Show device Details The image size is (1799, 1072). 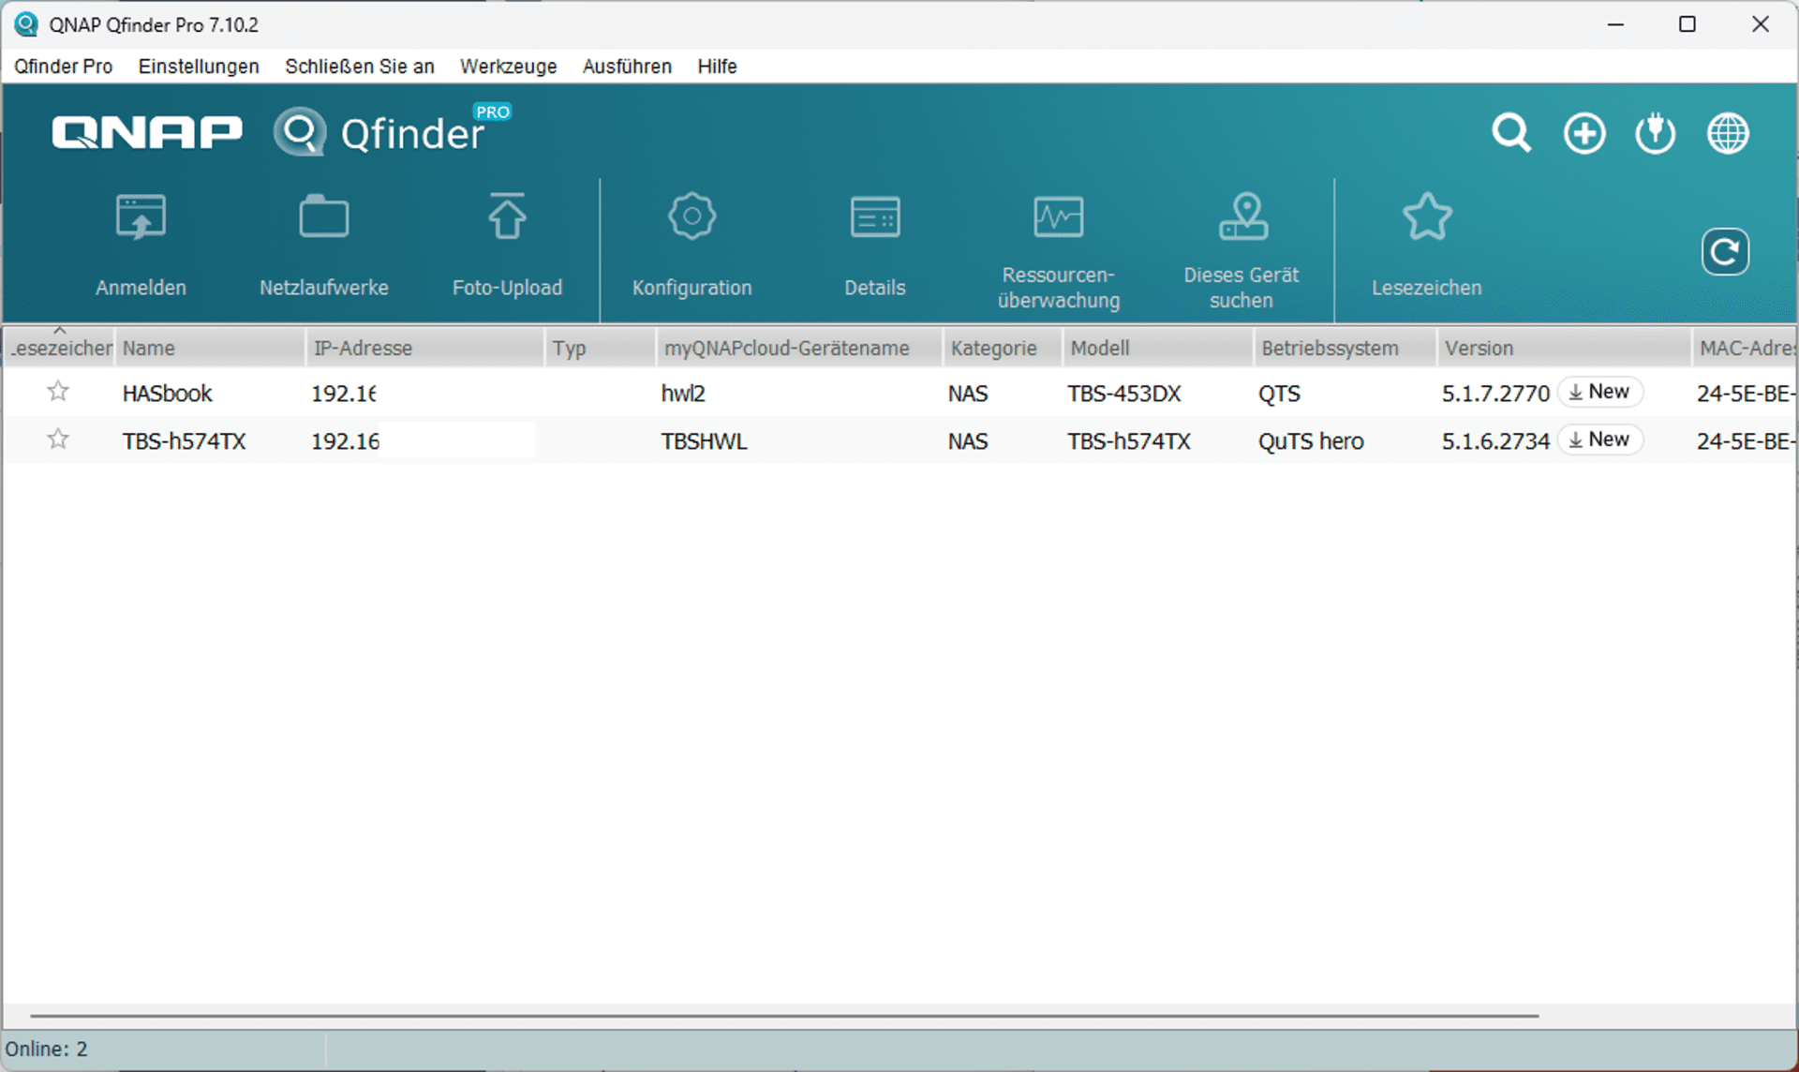pyautogui.click(x=875, y=246)
